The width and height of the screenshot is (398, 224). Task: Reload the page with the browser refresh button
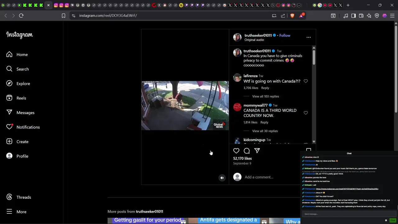pos(21,16)
